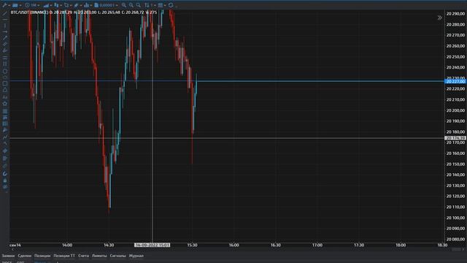This screenshot has height=263, width=467.
Task: Click the 17:30 time axis label
Action: [359, 245]
